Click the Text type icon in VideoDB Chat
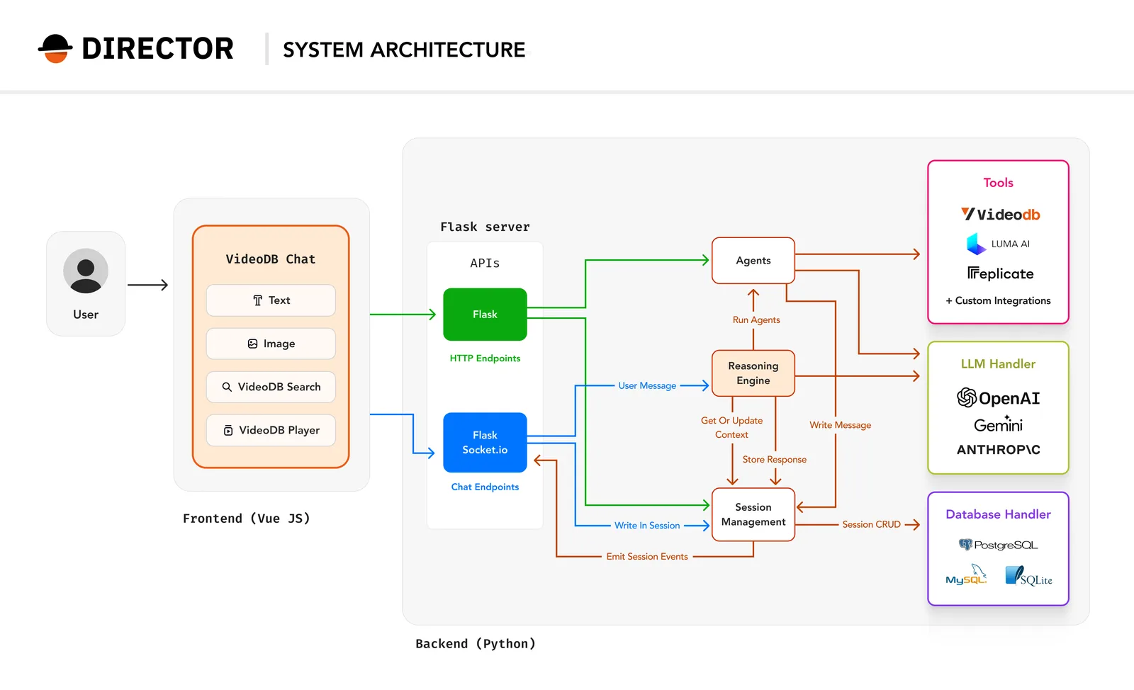The width and height of the screenshot is (1134, 690). 258,300
